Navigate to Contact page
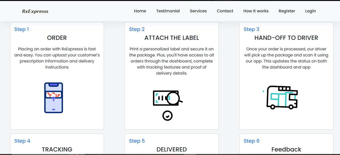The width and height of the screenshot is (340, 155). 225,11
